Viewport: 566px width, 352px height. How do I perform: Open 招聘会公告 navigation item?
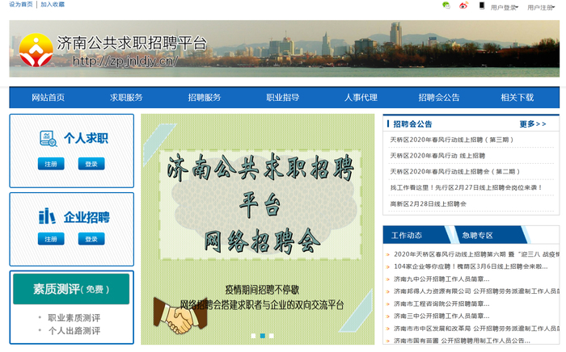(439, 97)
